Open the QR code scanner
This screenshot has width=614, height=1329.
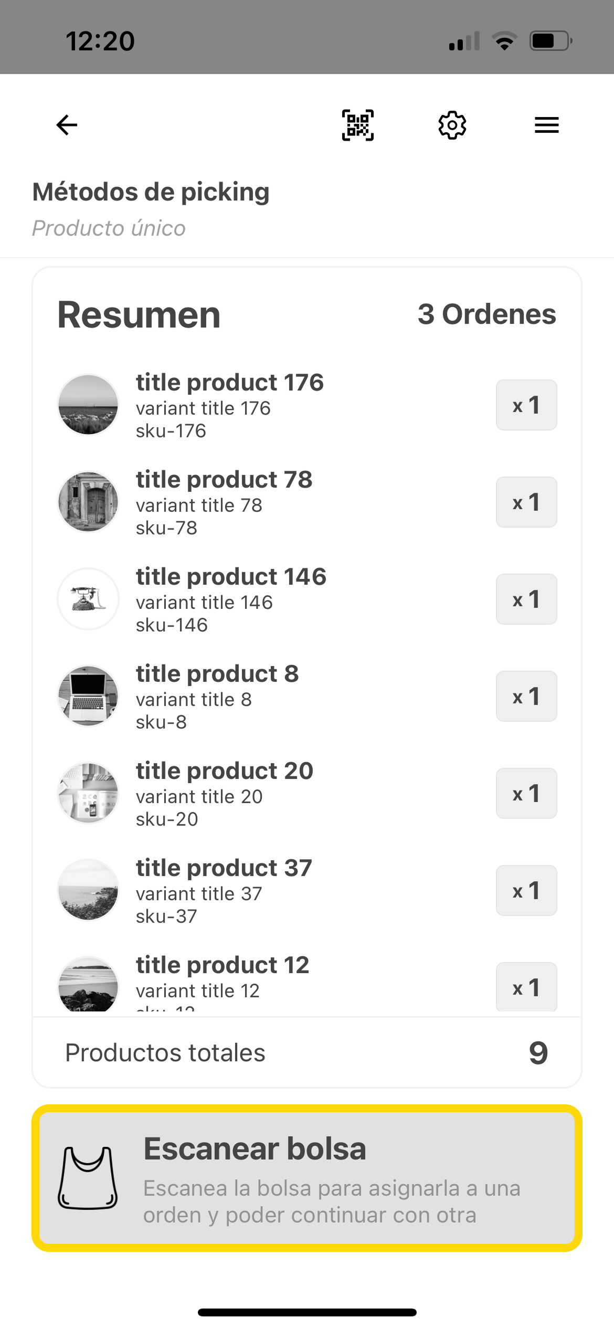358,125
